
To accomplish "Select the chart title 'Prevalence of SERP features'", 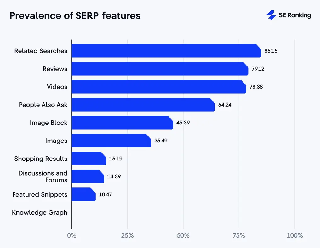I will click(75, 16).
